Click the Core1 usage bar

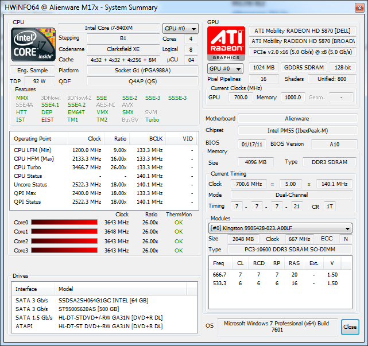64,231
